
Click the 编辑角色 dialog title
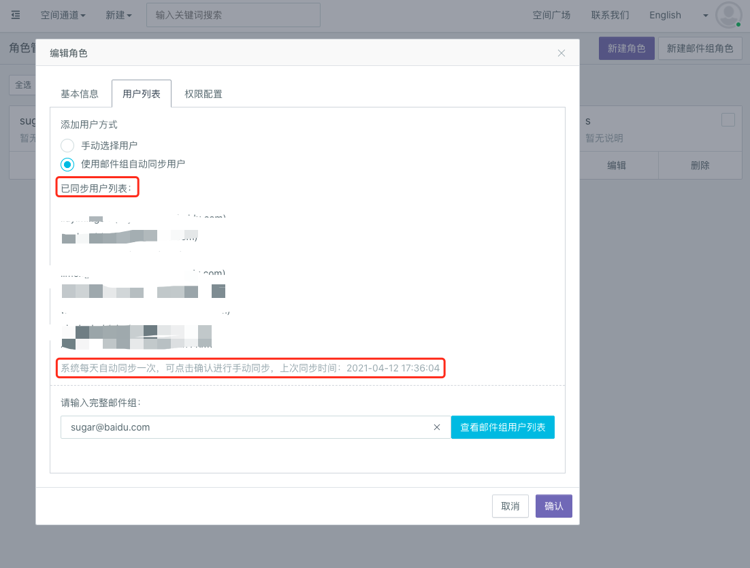(69, 53)
